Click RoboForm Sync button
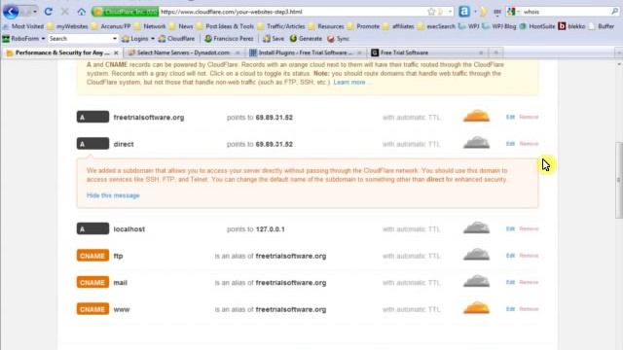The image size is (623, 350). 338,39
